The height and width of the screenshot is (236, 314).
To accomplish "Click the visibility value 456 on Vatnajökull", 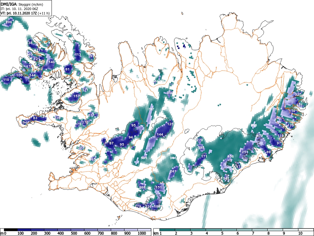I will [x=231, y=156].
